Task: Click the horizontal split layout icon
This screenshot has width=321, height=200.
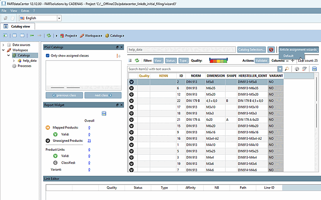Action: point(15,36)
